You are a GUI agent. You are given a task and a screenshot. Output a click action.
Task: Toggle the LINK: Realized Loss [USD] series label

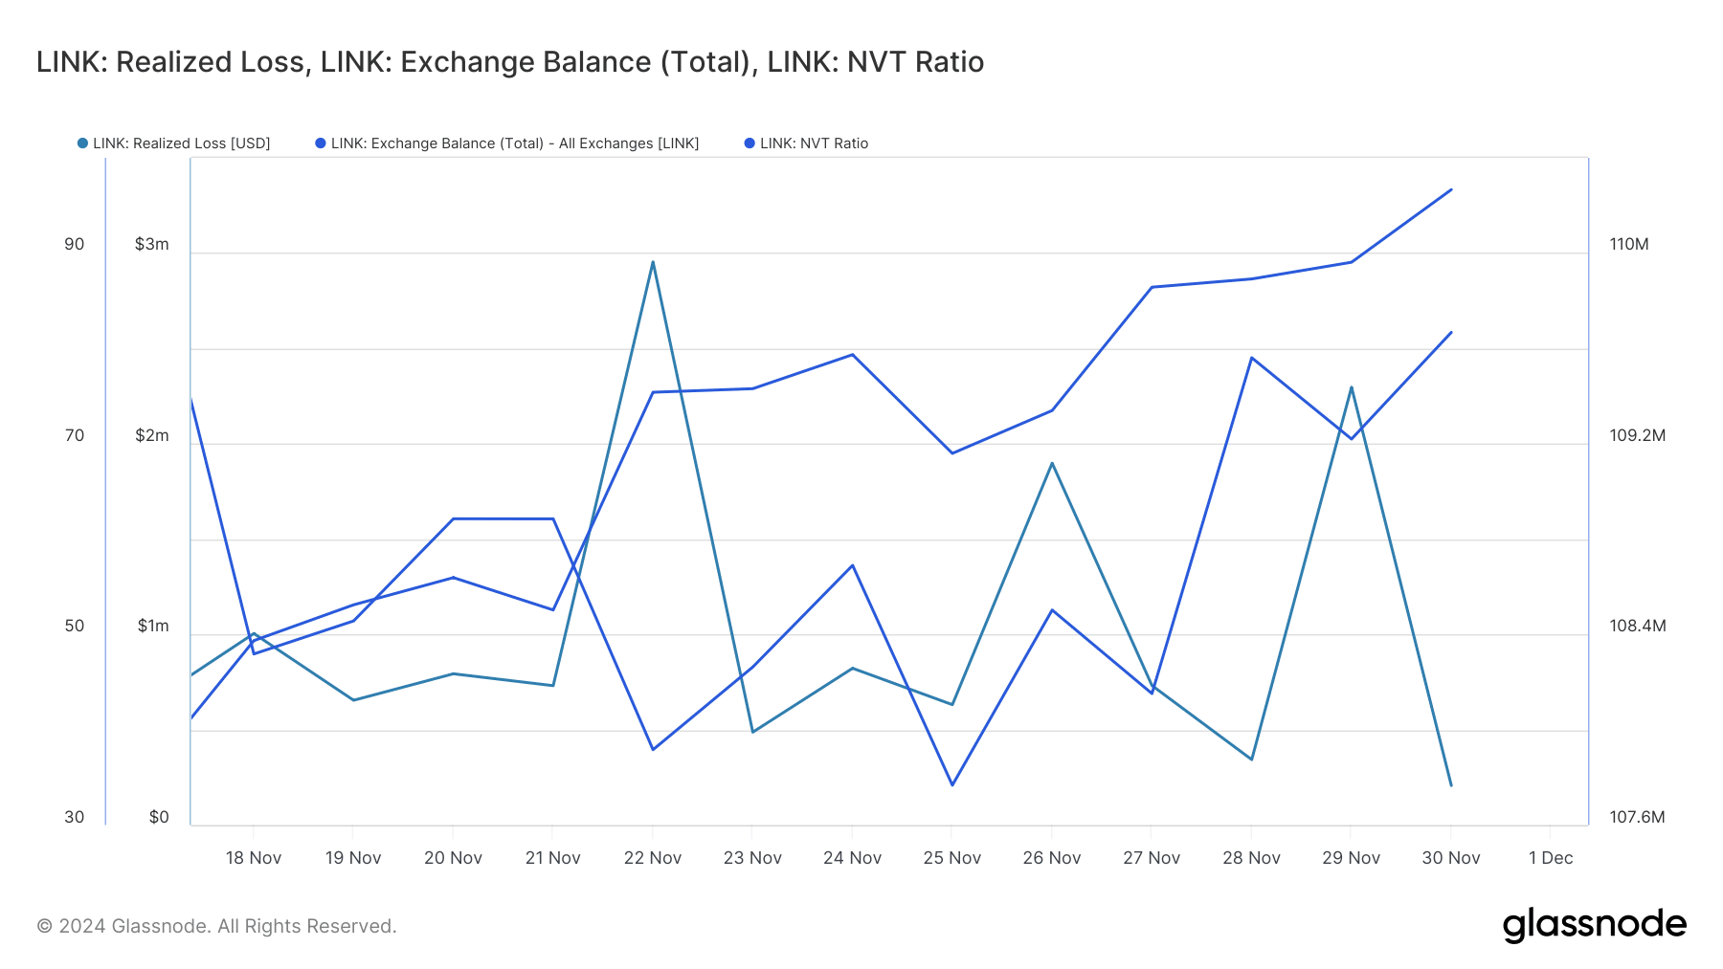(x=181, y=143)
